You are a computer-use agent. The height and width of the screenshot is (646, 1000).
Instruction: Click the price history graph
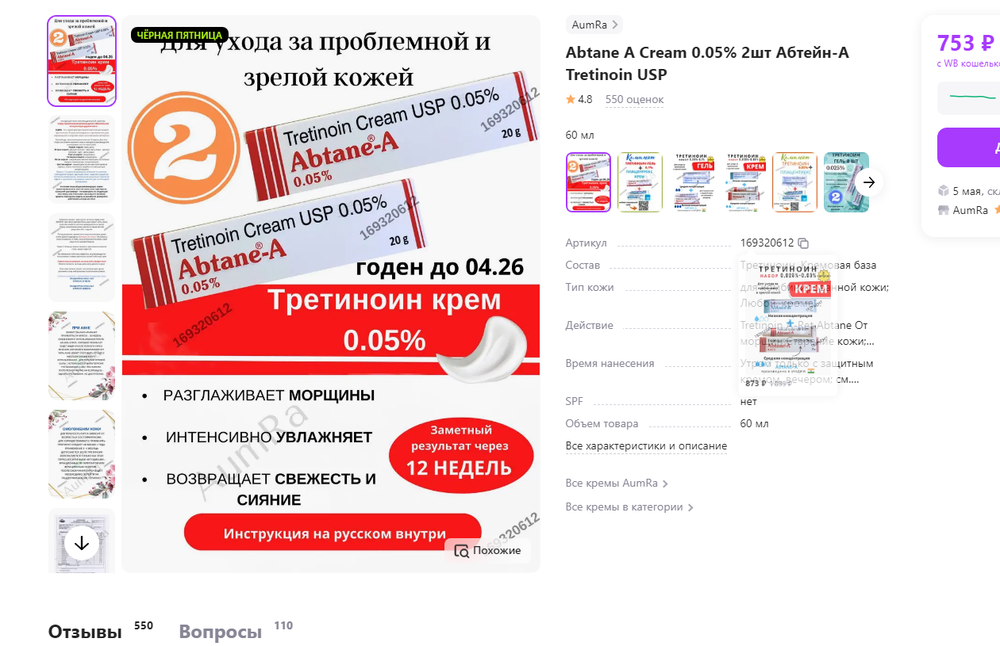[968, 98]
